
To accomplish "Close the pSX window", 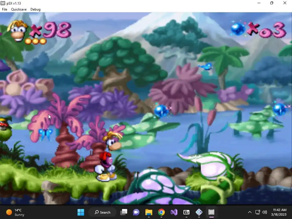I will (285, 3).
